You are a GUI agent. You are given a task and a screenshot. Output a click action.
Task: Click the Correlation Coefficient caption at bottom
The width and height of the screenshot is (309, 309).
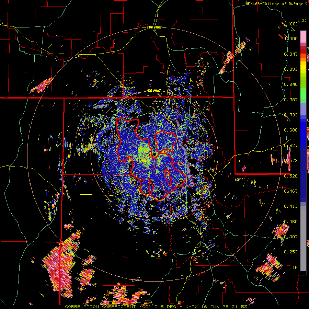pyautogui.click(x=156, y=307)
